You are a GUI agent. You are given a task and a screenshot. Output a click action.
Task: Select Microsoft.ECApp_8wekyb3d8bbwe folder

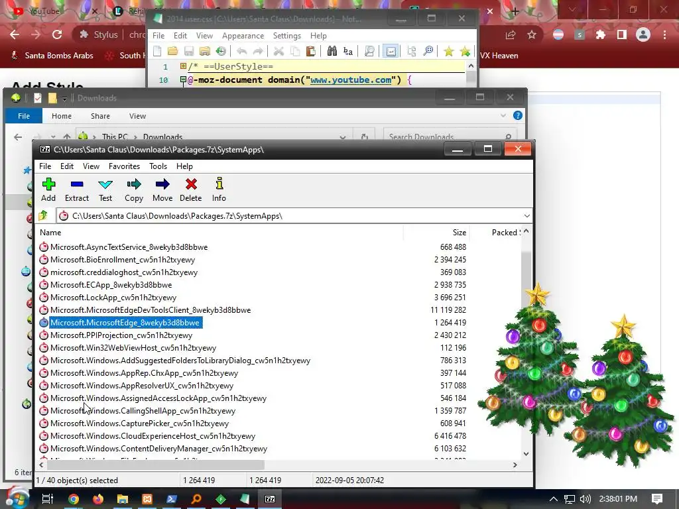pyautogui.click(x=111, y=285)
